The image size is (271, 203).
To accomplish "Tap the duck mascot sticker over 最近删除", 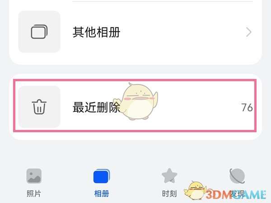I will pos(136,101).
